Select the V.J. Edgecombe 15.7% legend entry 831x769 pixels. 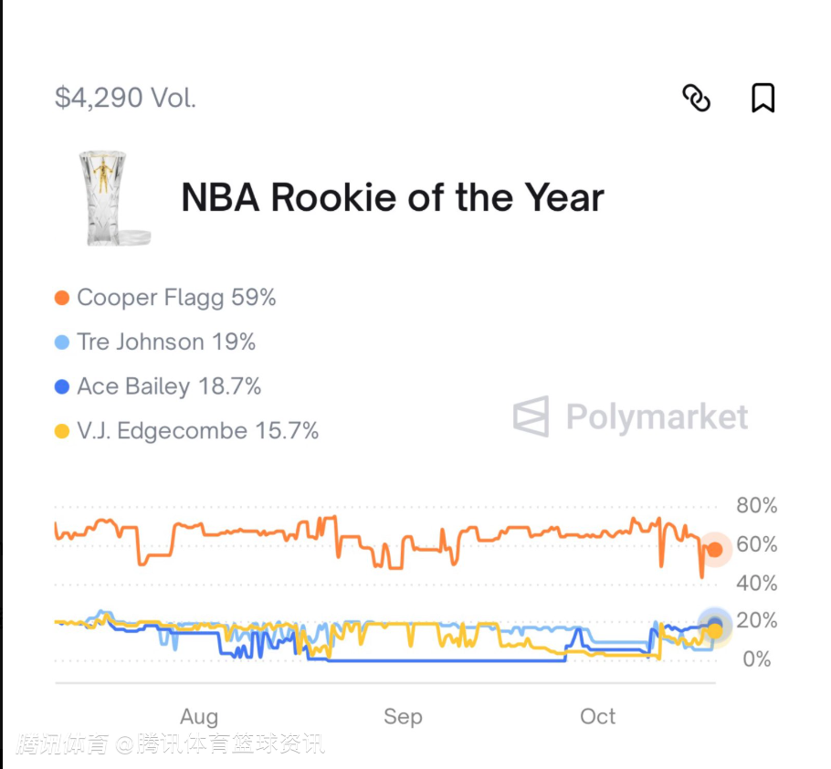click(x=197, y=431)
